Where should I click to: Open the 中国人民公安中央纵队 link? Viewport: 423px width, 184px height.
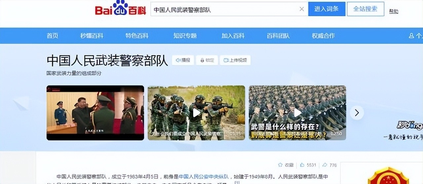204,176
